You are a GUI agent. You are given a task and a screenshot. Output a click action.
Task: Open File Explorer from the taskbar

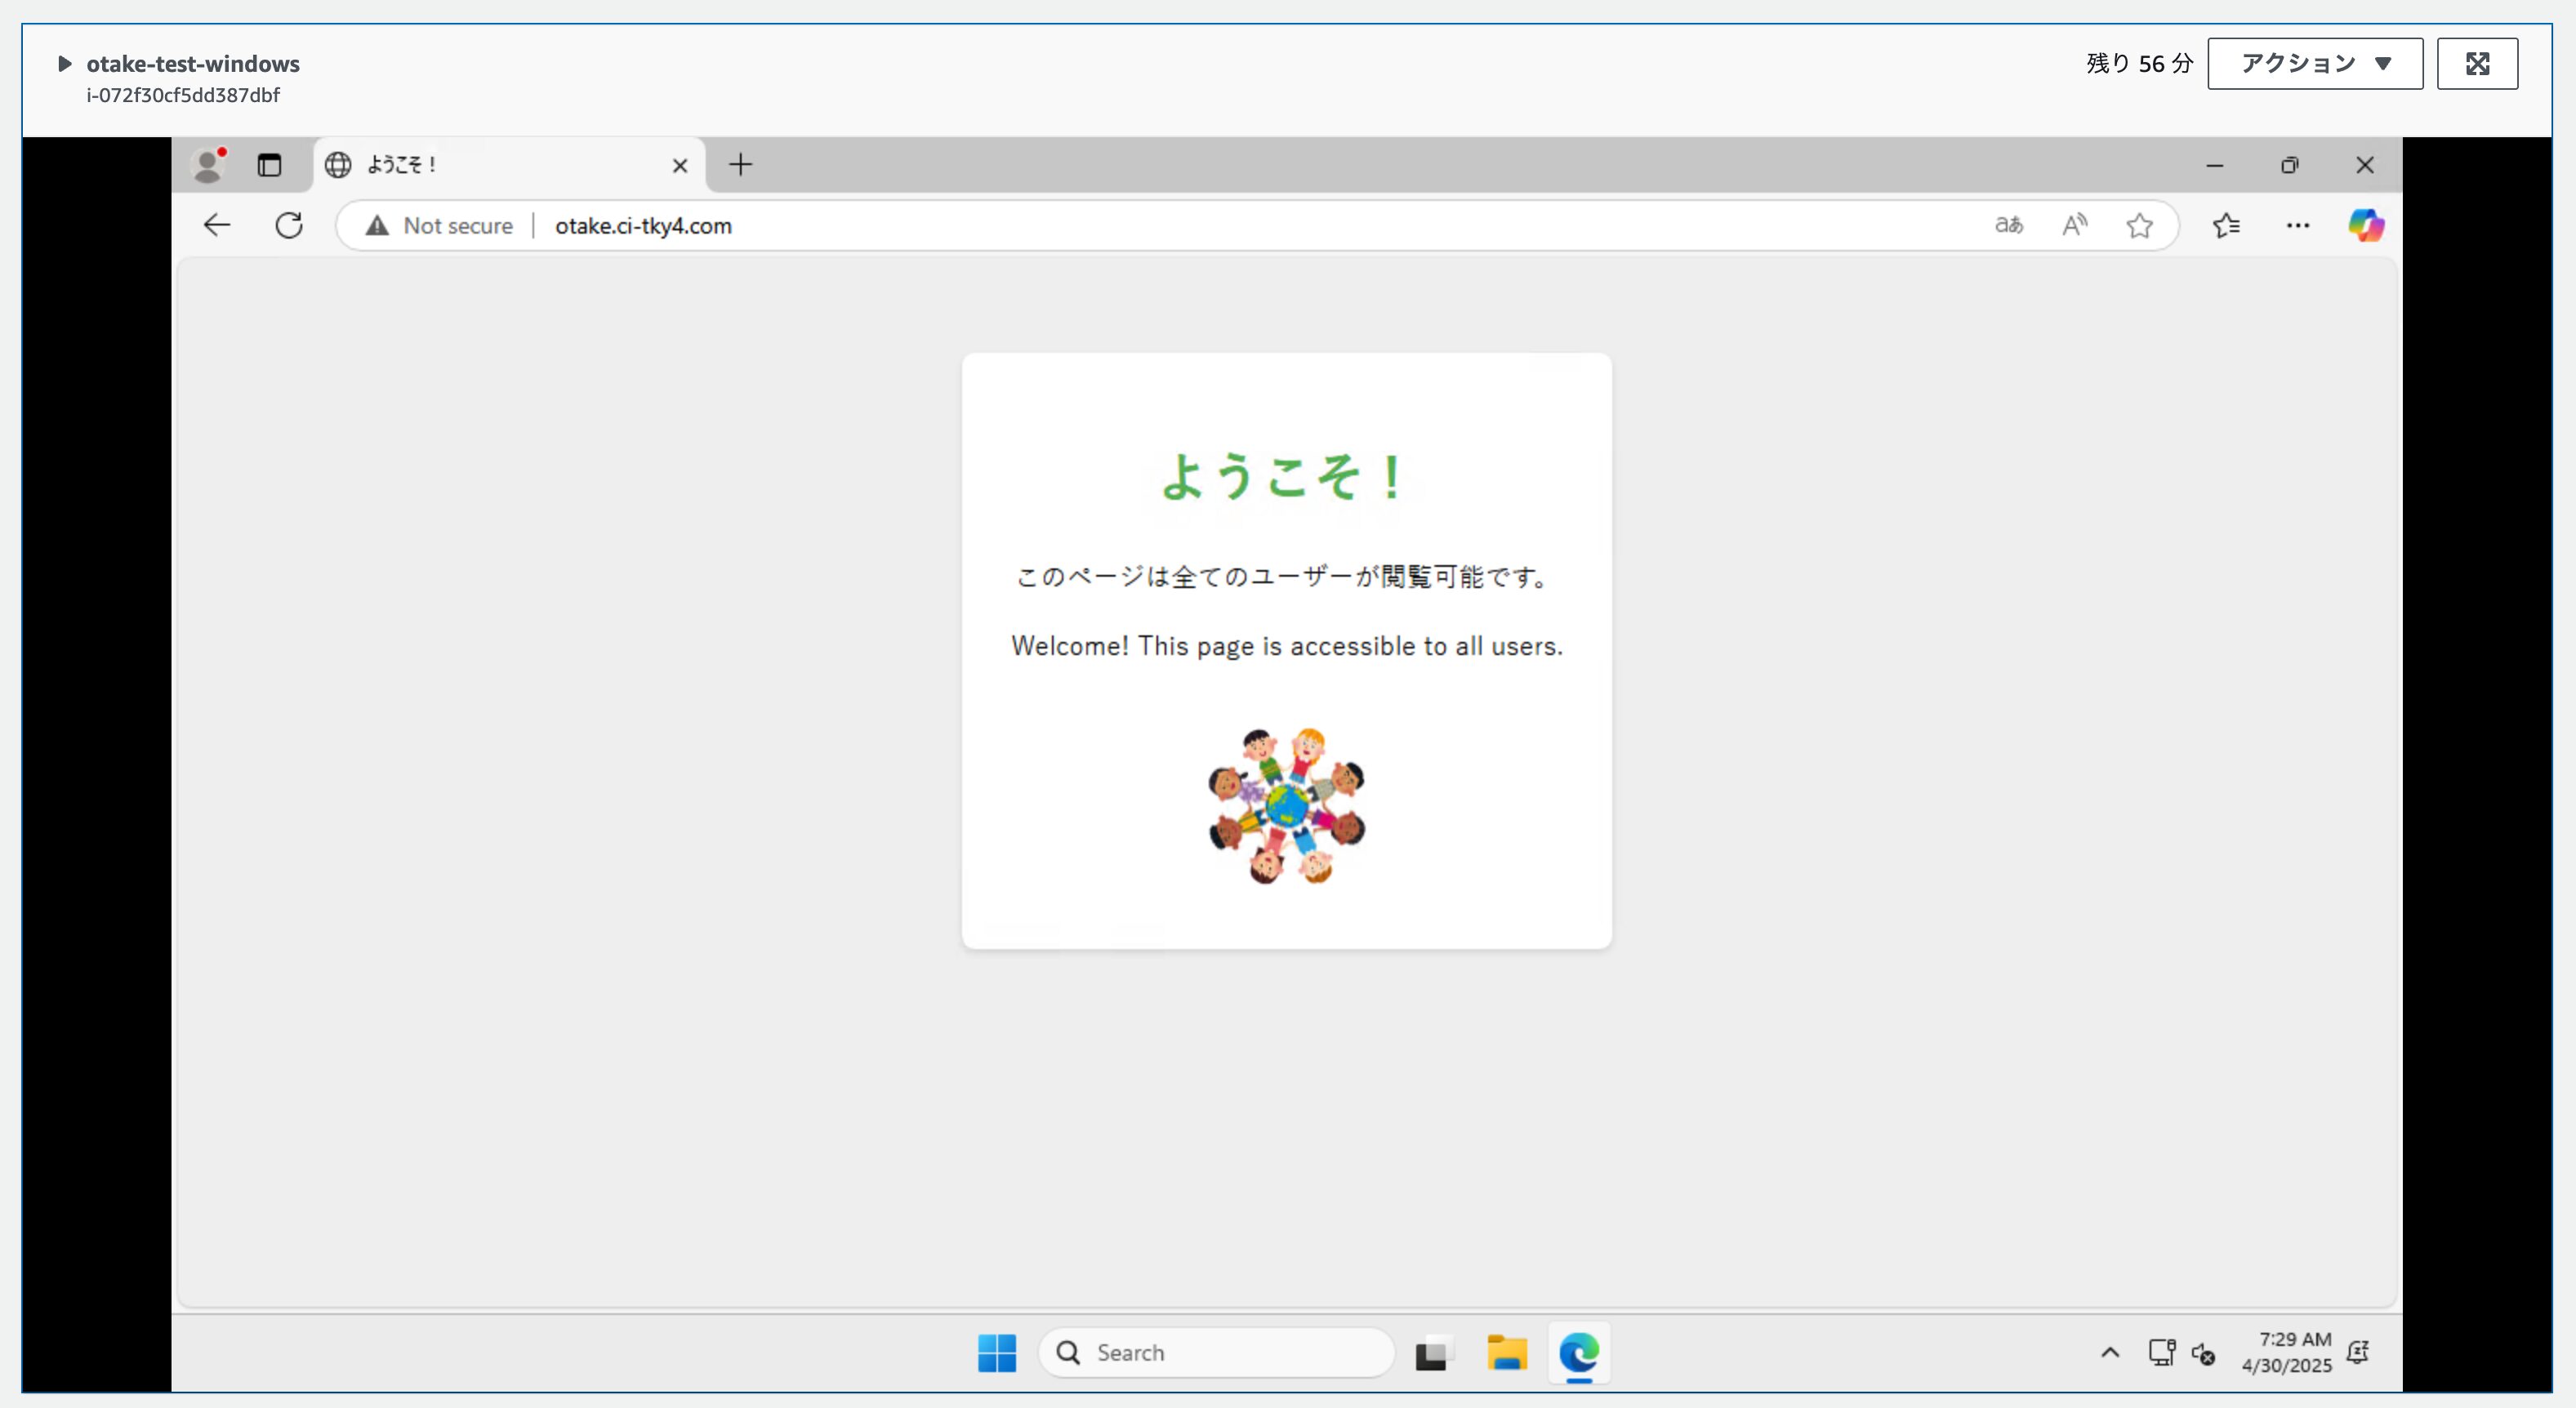(x=1506, y=1353)
